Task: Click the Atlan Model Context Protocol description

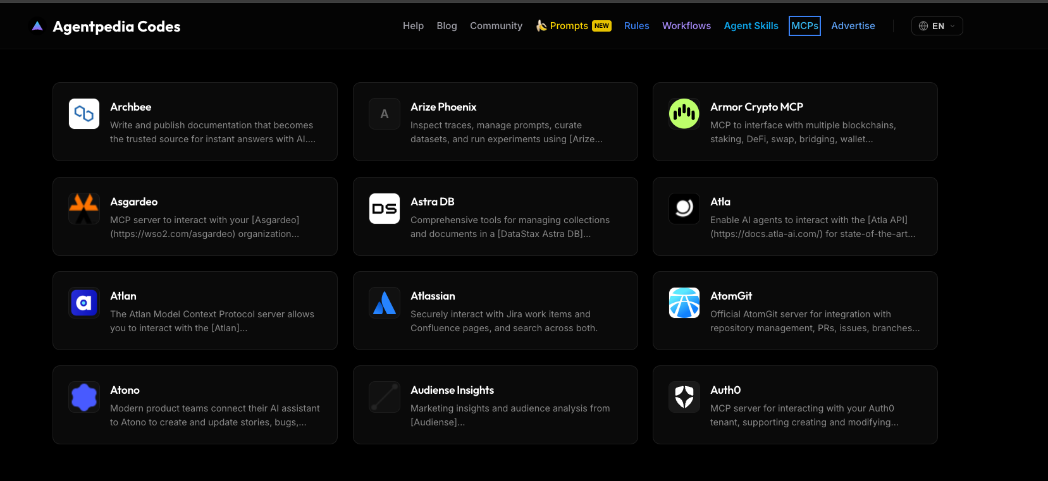Action: 212,321
